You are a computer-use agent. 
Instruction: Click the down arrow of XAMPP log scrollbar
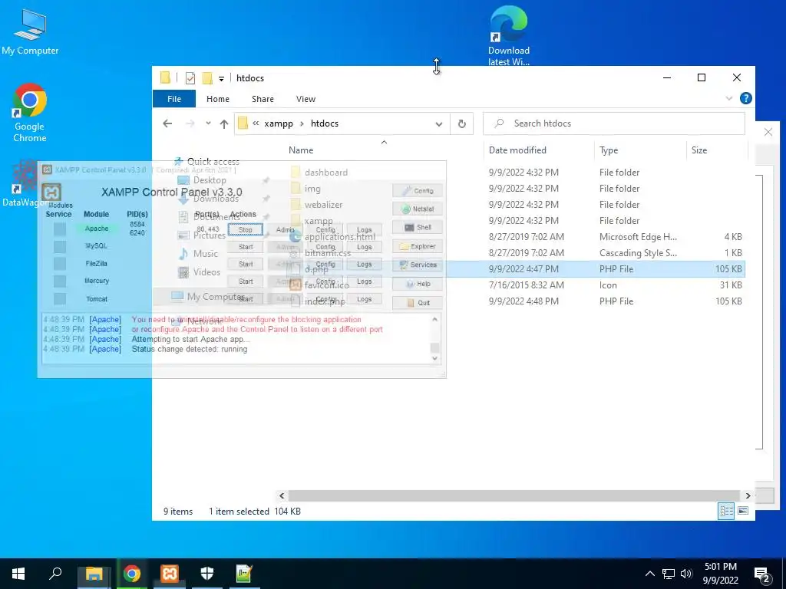coord(434,358)
